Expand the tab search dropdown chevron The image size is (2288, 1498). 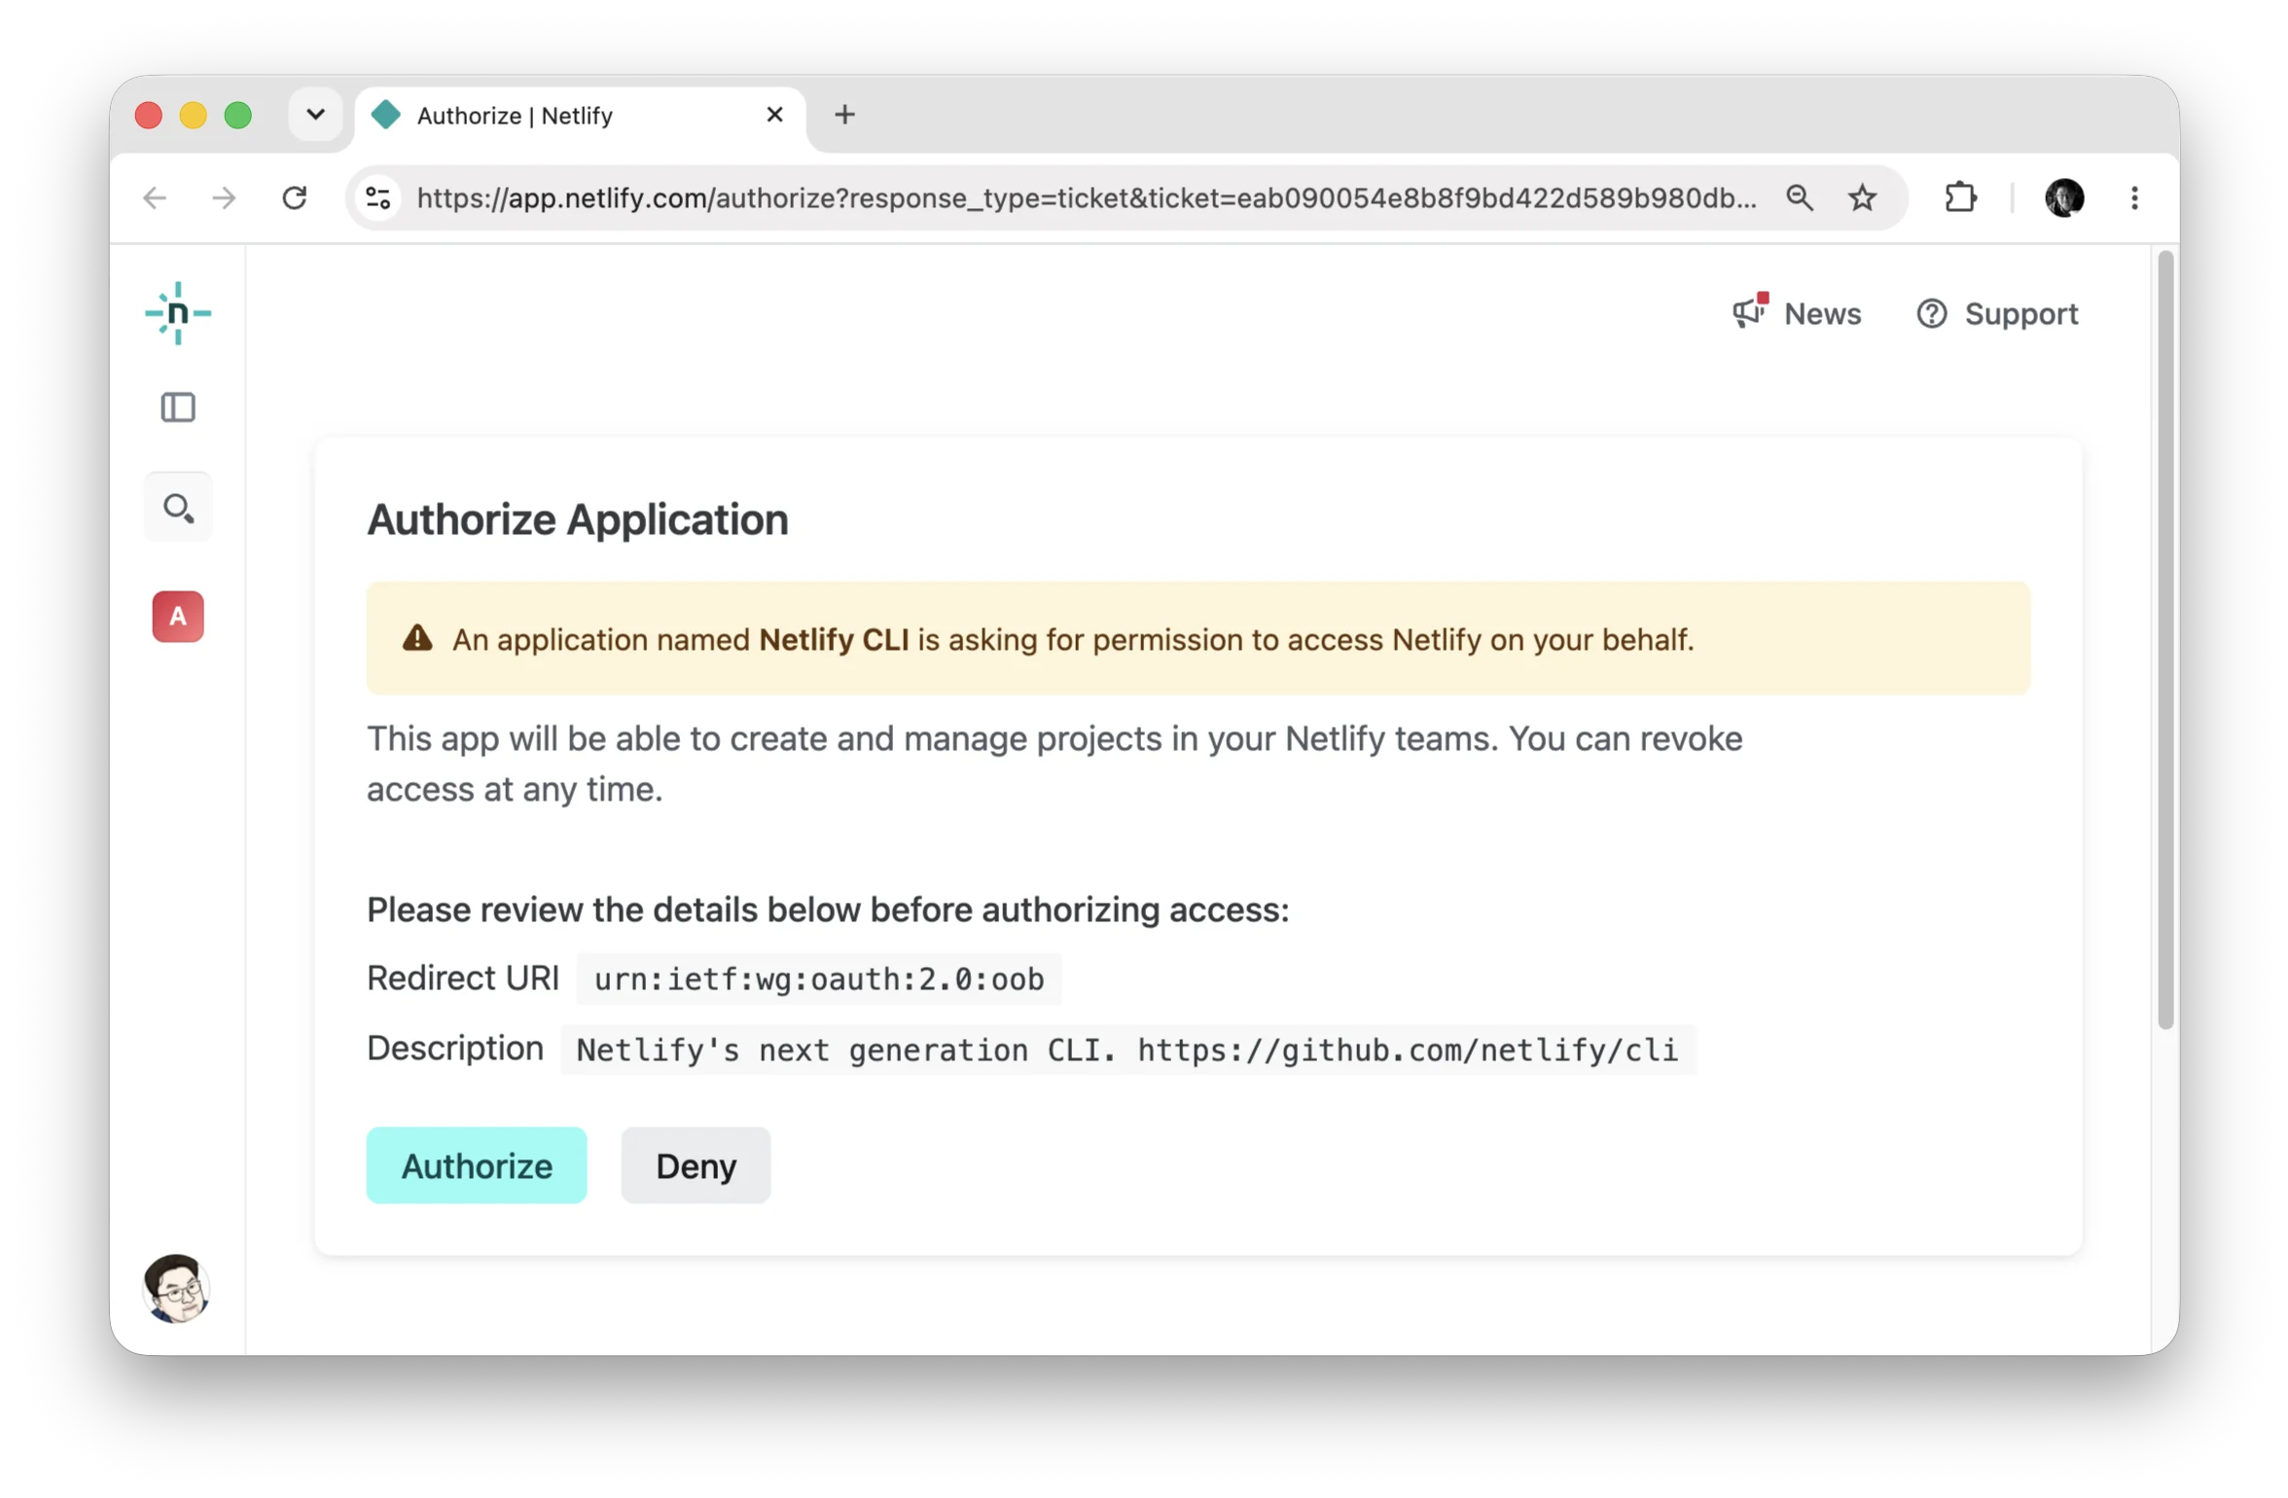click(x=315, y=115)
